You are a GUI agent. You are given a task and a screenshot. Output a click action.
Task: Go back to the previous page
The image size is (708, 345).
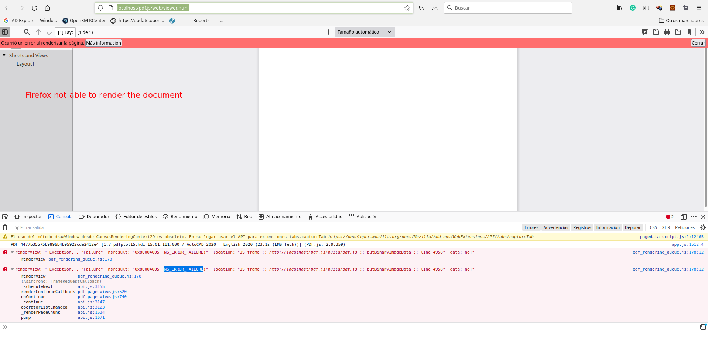(8, 8)
